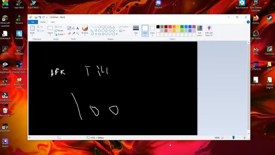This screenshot has width=275, height=155.
Task: Select the Five-point star shape
Action: point(99,34)
